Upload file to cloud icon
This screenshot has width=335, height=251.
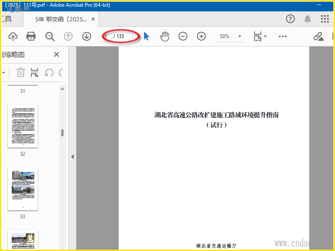[13, 36]
